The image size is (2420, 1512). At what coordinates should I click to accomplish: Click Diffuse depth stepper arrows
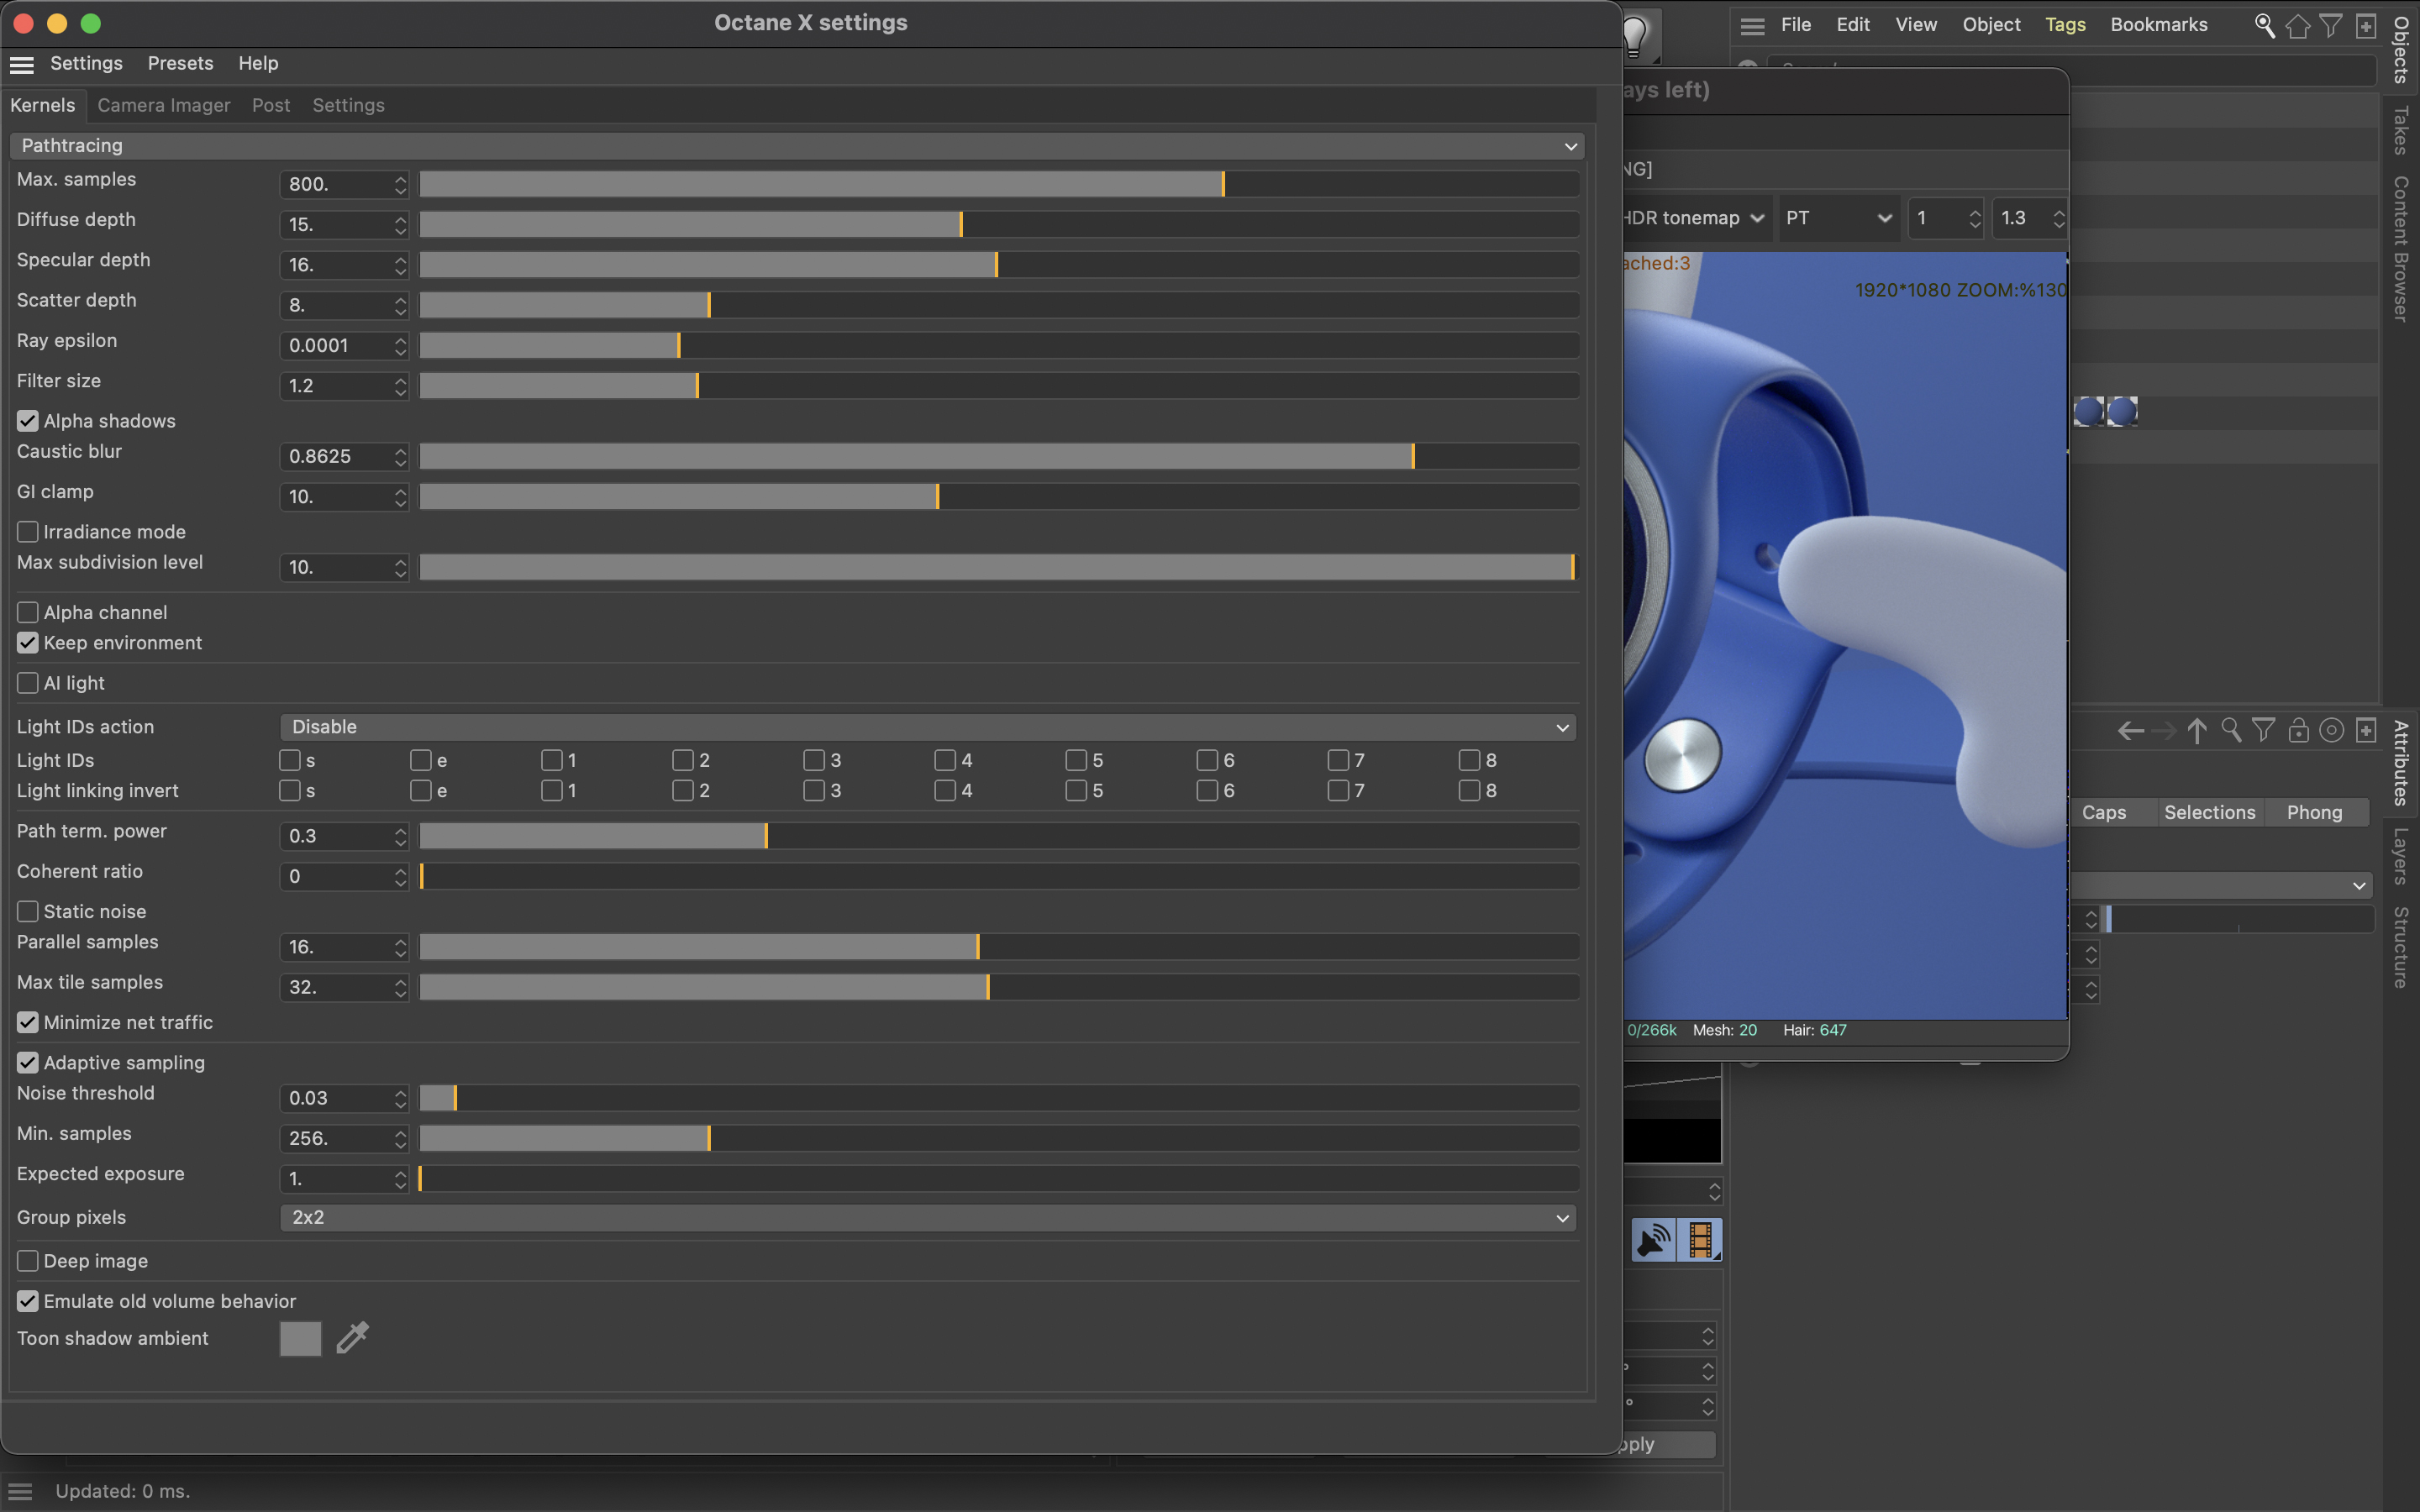tap(400, 225)
